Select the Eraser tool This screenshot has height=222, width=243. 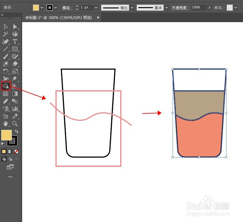[15, 64]
